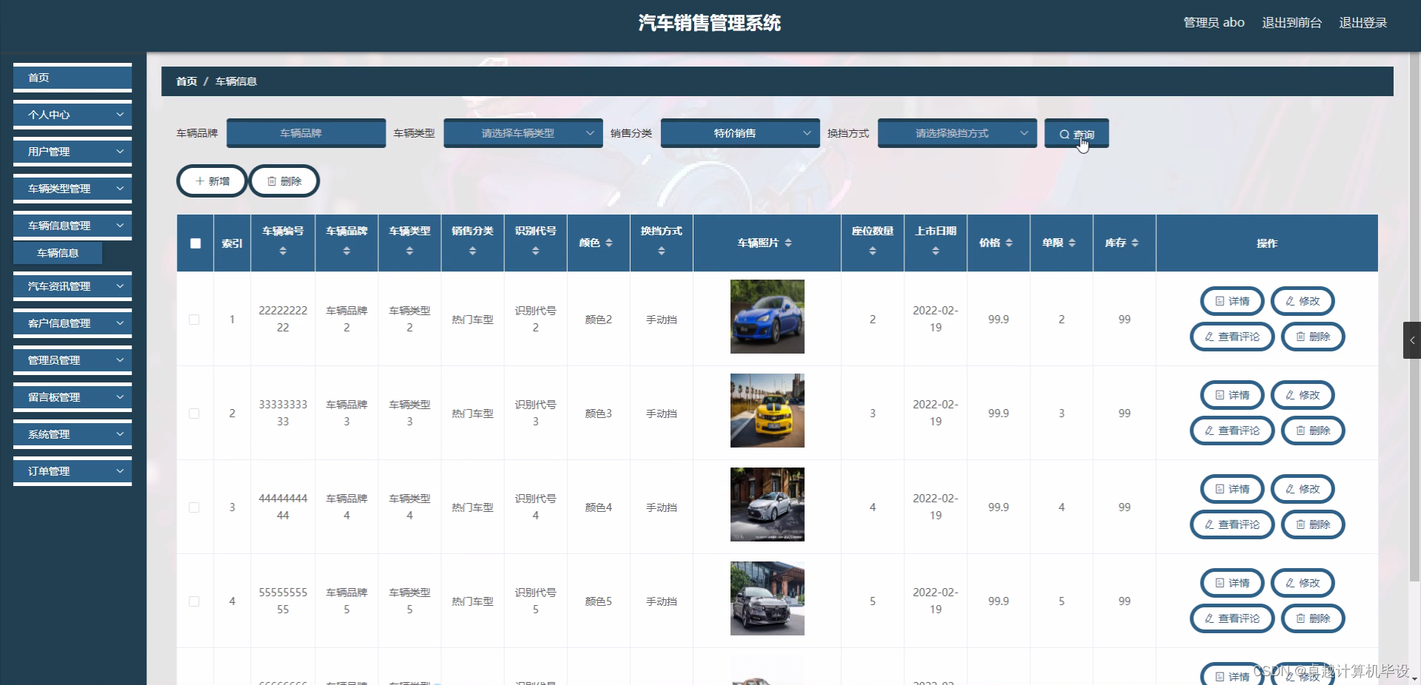Click 退出登录 in the top bar
The width and height of the screenshot is (1421, 685).
click(x=1363, y=22)
